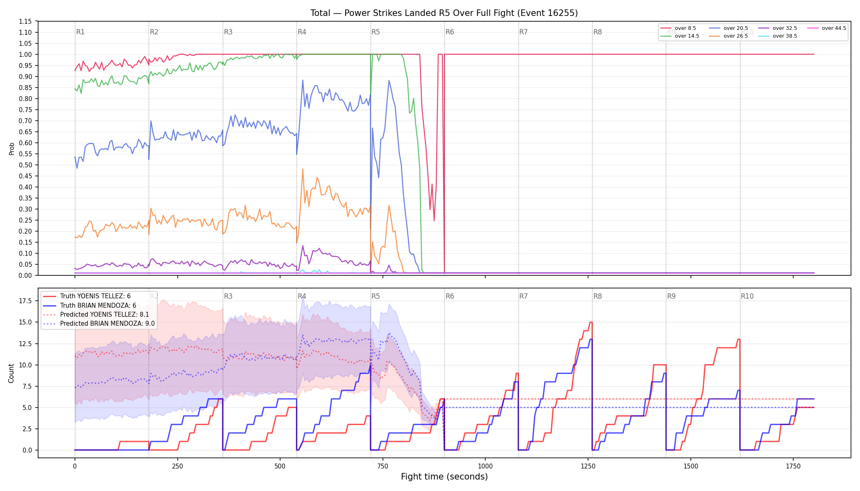Click the R10 round marker in the count plot

click(x=747, y=296)
